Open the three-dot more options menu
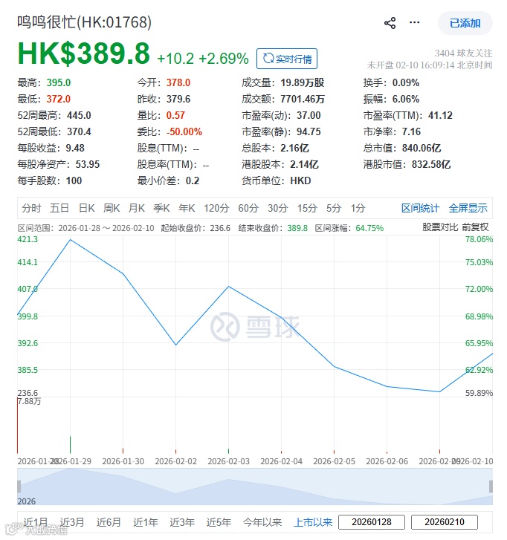Image resolution: width=507 pixels, height=540 pixels. pos(414,23)
